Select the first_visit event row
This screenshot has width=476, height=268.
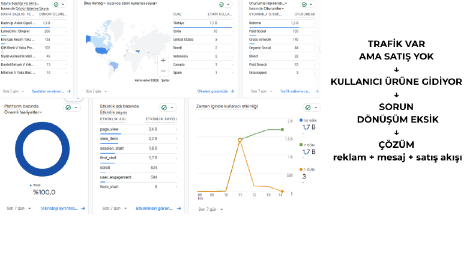[139, 158]
